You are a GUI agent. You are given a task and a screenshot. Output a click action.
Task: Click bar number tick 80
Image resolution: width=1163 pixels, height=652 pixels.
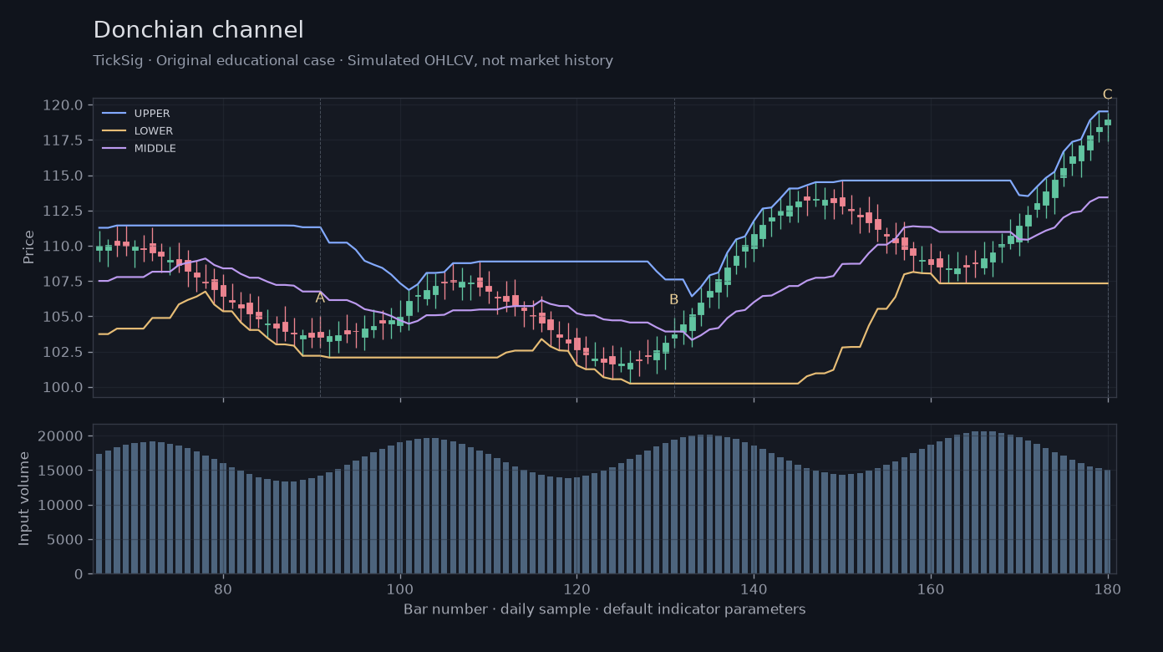223,588
